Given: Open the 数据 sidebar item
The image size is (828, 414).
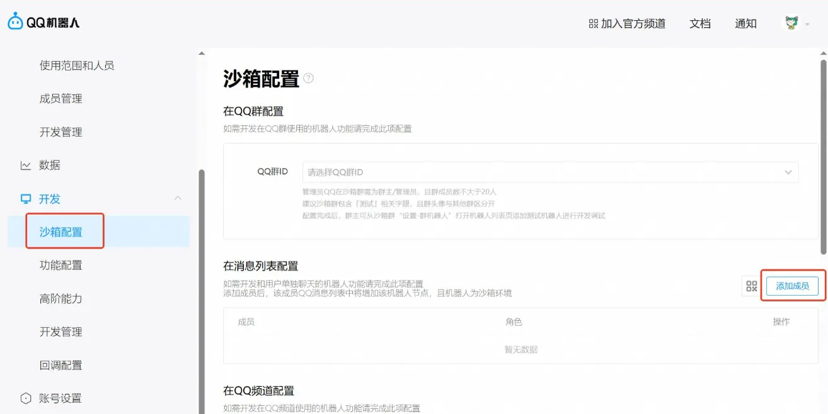Looking at the screenshot, I should pyautogui.click(x=50, y=165).
